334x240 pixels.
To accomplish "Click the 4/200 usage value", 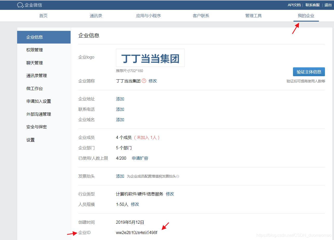I will pos(121,158).
